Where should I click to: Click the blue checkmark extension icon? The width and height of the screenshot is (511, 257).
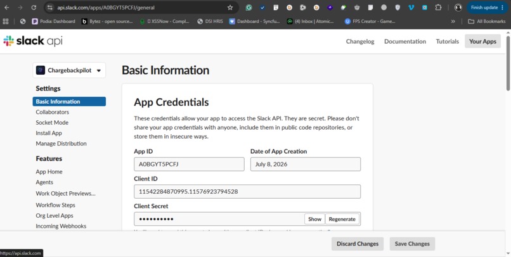tap(262, 8)
